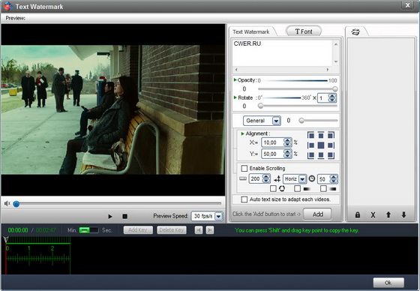Click the rotate multiplier spinner arrows

point(332,97)
